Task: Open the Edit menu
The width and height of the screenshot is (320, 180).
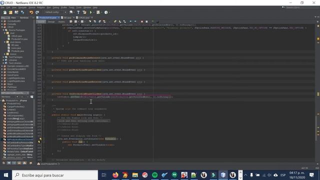Action: pyautogui.click(x=8, y=7)
